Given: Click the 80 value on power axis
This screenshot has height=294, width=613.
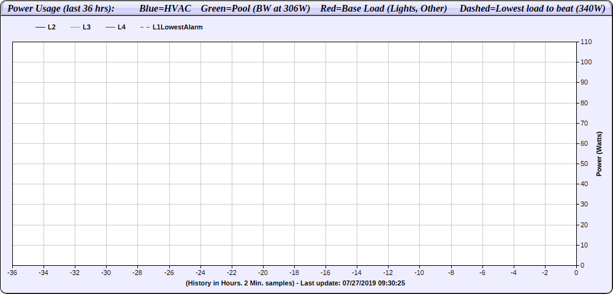Looking at the screenshot, I should (584, 103).
